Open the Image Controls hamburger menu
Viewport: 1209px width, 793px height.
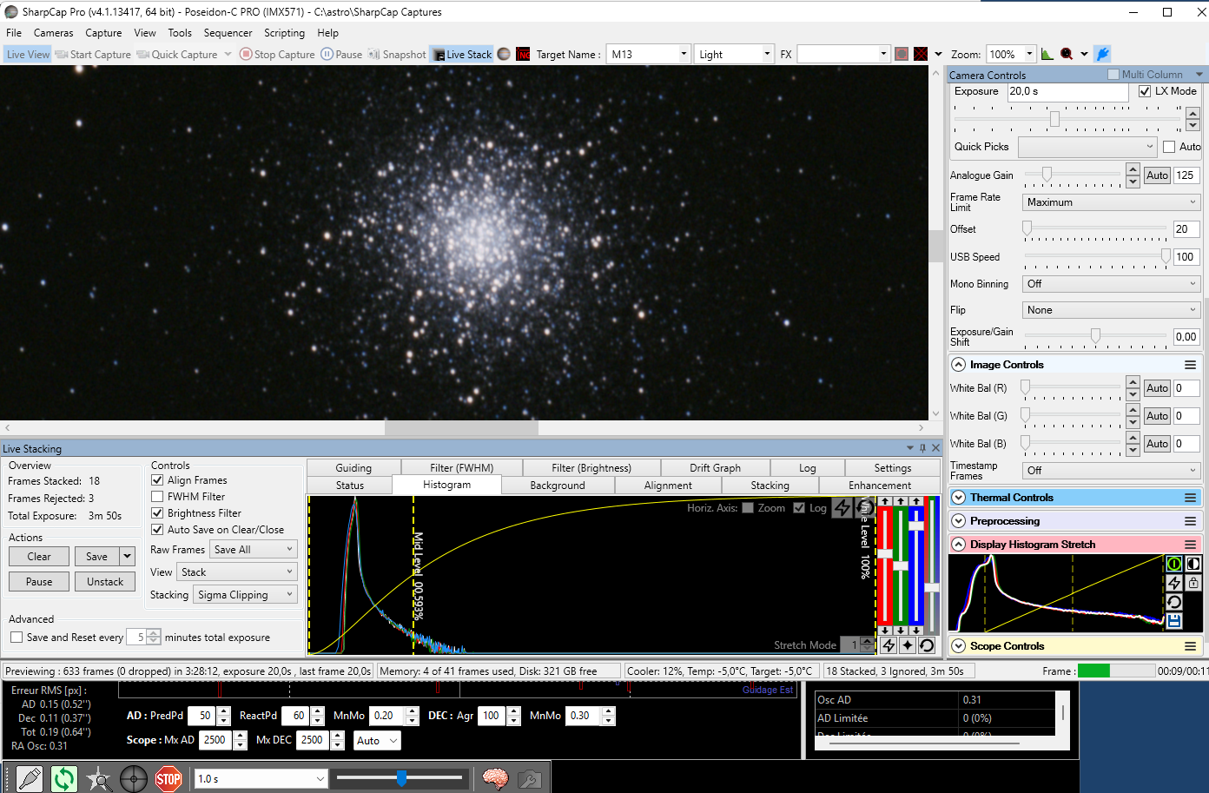coord(1191,365)
